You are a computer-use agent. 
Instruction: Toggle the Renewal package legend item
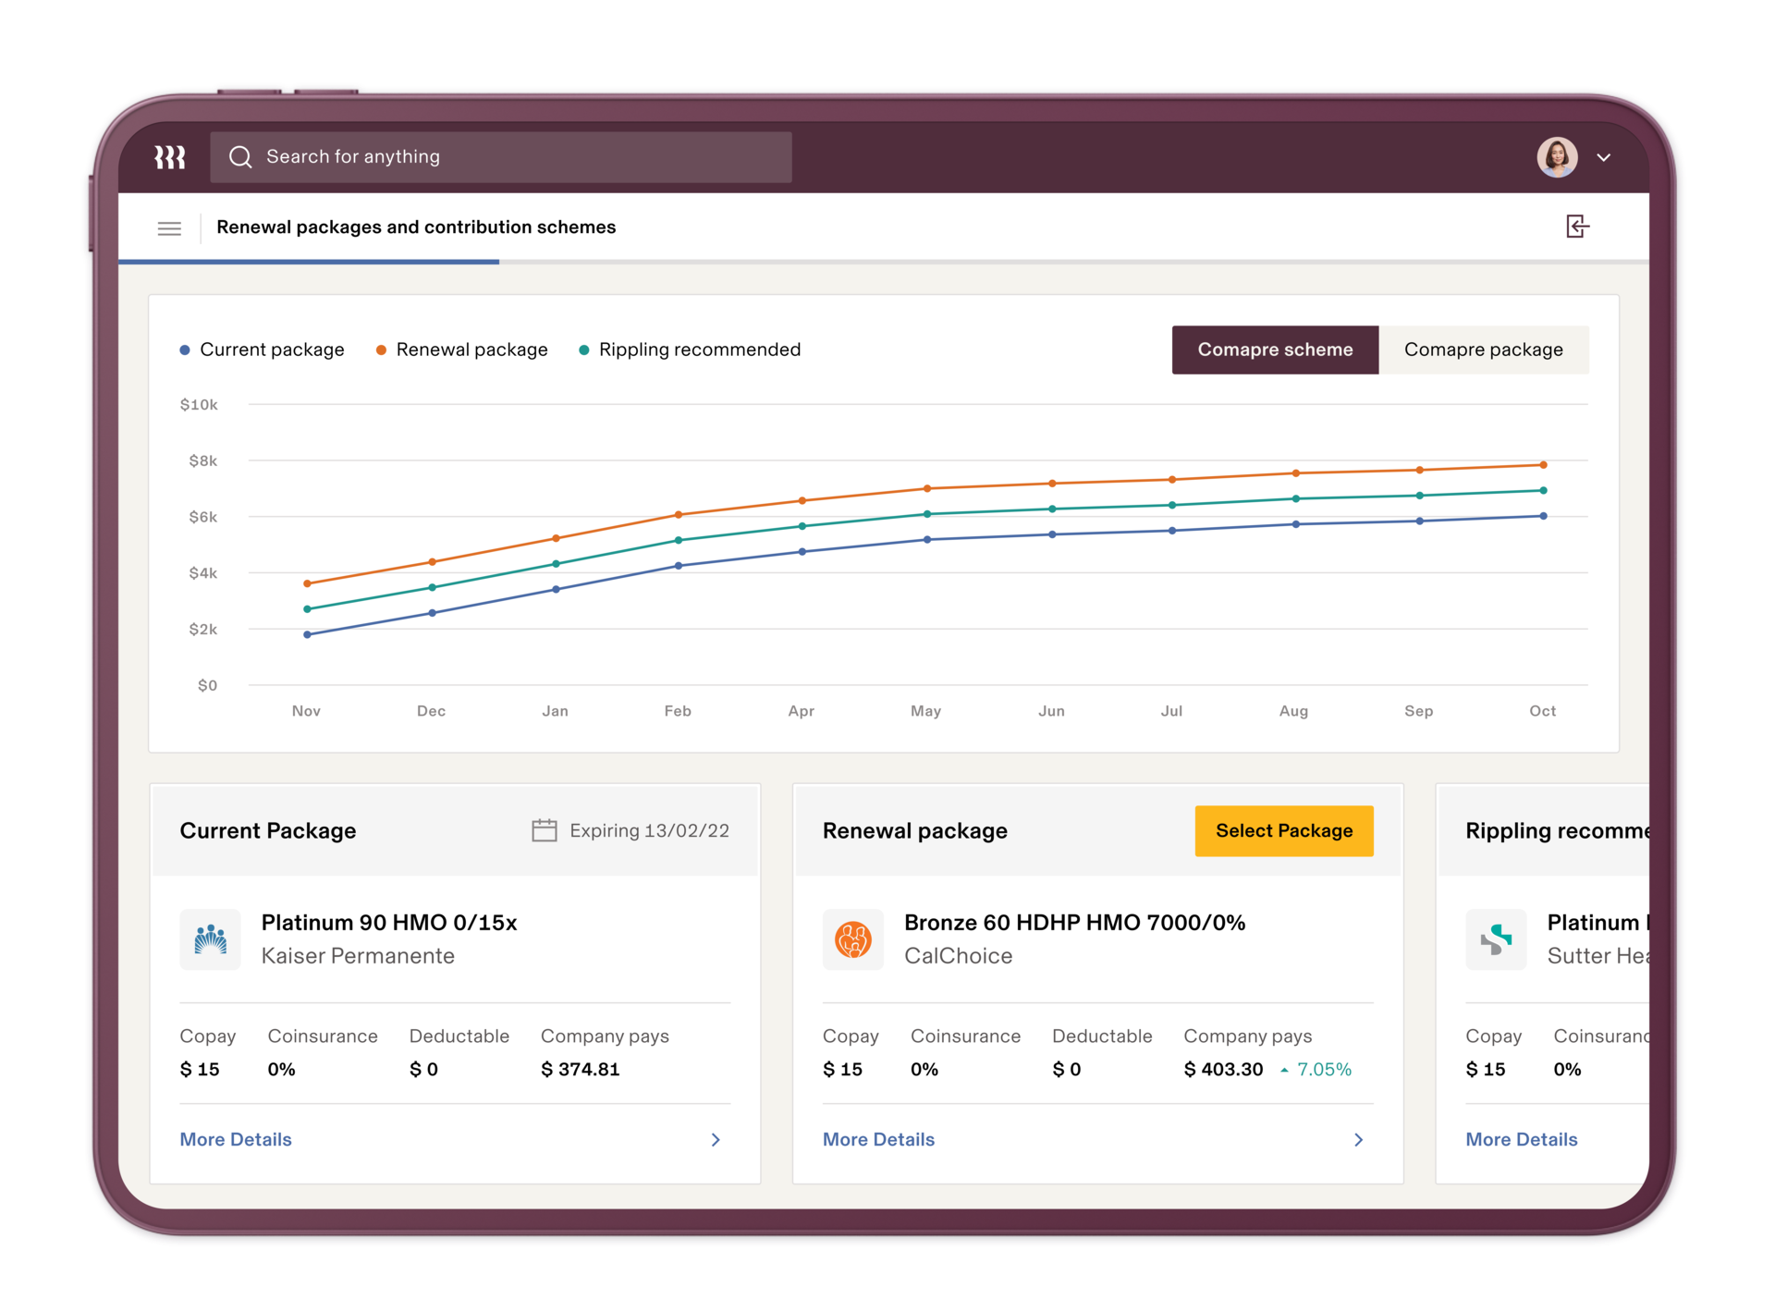(462, 350)
